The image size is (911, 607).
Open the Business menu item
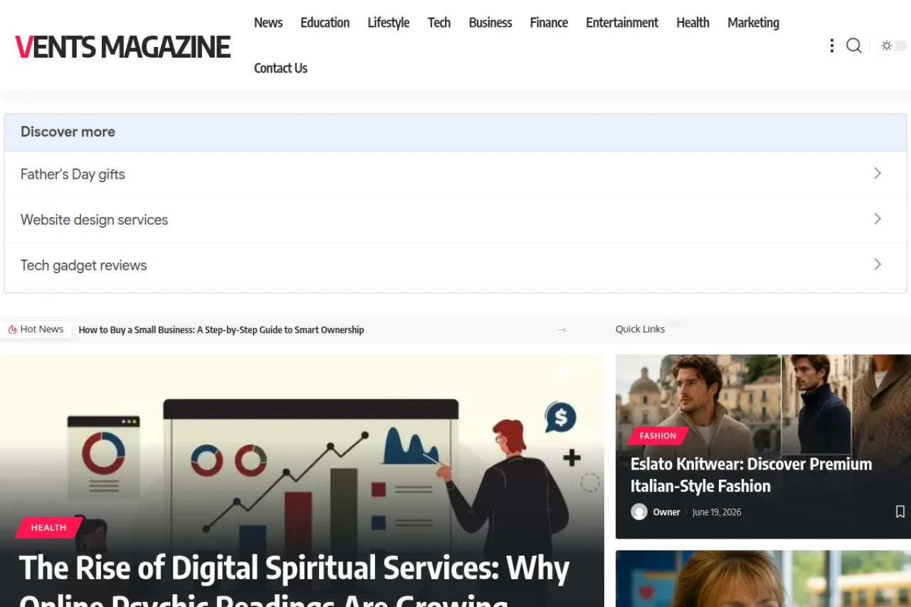point(490,23)
